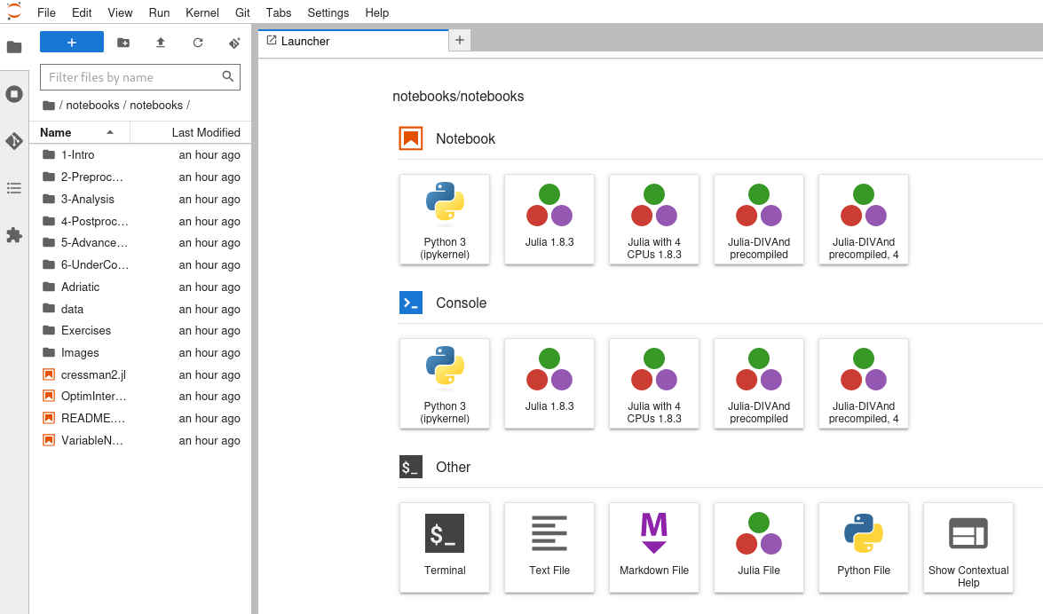The width and height of the screenshot is (1043, 614).
Task: Open a new Terminal
Action: tap(445, 547)
